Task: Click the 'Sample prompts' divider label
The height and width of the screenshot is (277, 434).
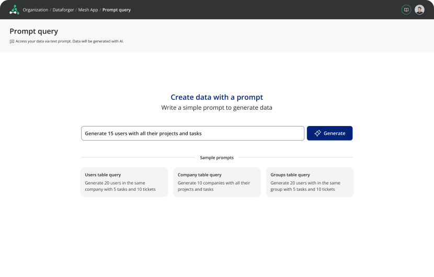Action: pos(216,157)
